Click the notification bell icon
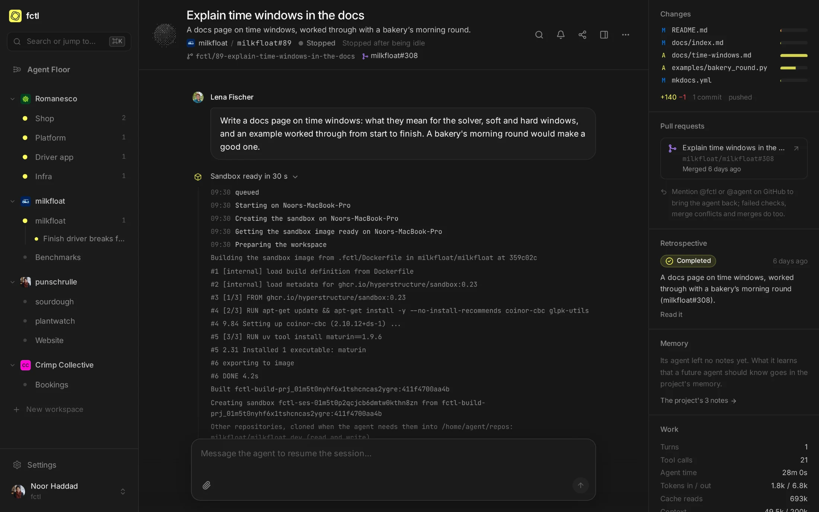819x512 pixels. 560,35
